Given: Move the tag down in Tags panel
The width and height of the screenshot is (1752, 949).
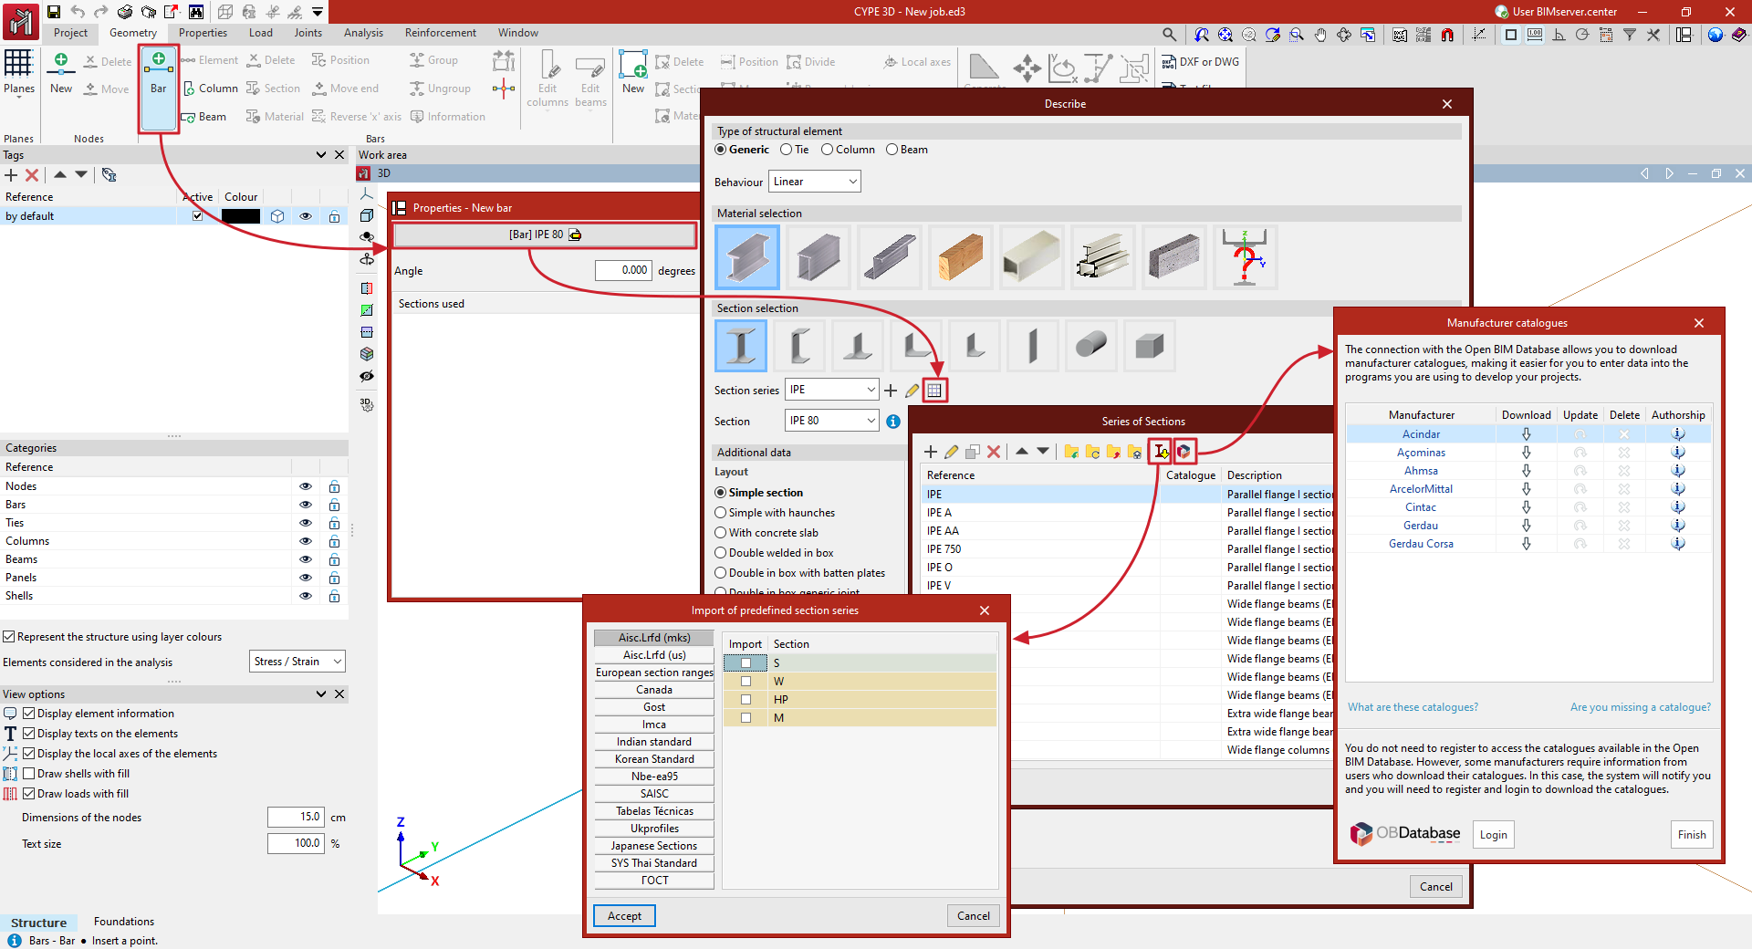Looking at the screenshot, I should (81, 174).
